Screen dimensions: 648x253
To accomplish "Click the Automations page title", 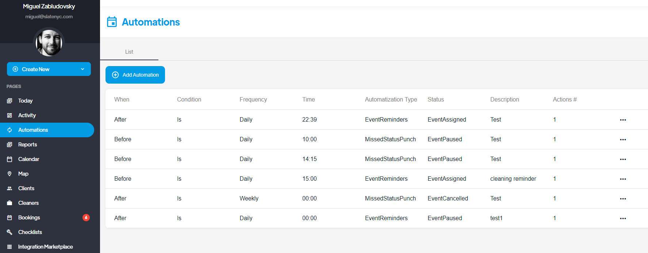I will tap(151, 22).
